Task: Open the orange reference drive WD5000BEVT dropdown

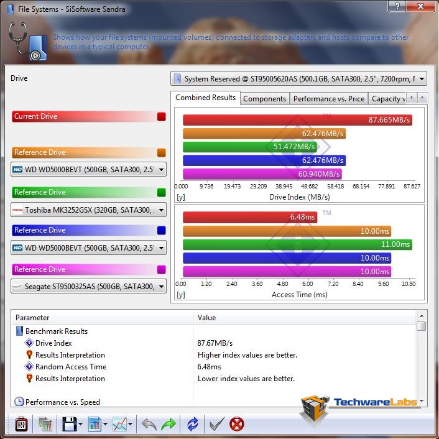Action: coord(88,169)
